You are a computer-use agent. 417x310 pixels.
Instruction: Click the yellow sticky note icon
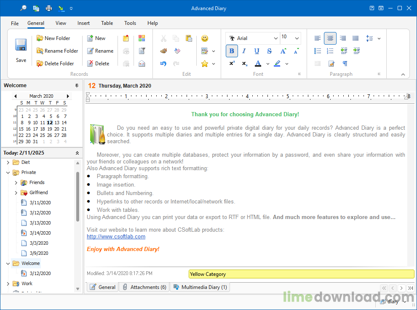pyautogui.click(x=126, y=38)
